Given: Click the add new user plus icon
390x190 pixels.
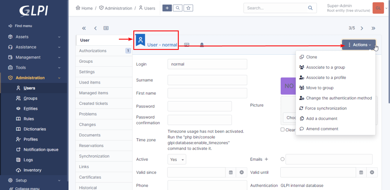Looking at the screenshot, I should point(167,8).
